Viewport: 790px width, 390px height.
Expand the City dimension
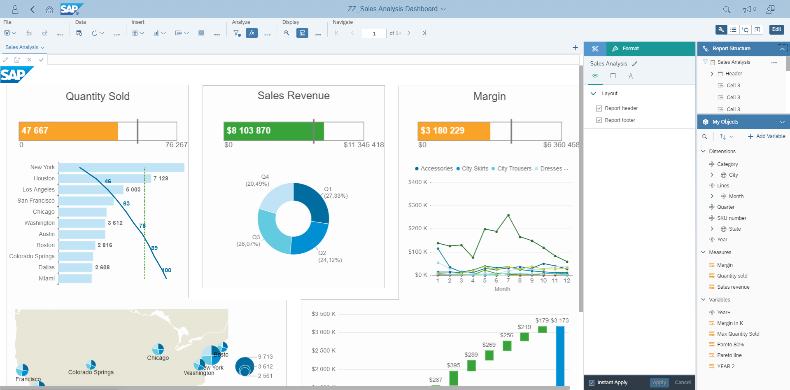point(712,175)
